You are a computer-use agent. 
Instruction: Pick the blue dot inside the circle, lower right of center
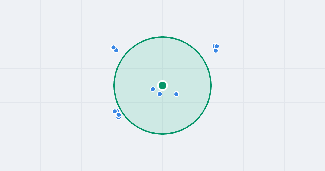[176, 94]
